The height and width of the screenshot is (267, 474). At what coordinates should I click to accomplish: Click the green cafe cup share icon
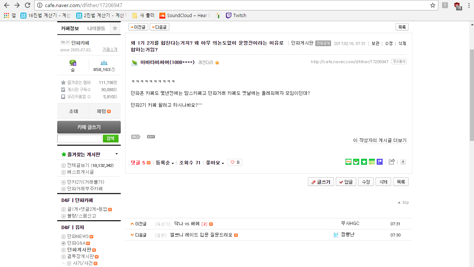[356, 162]
